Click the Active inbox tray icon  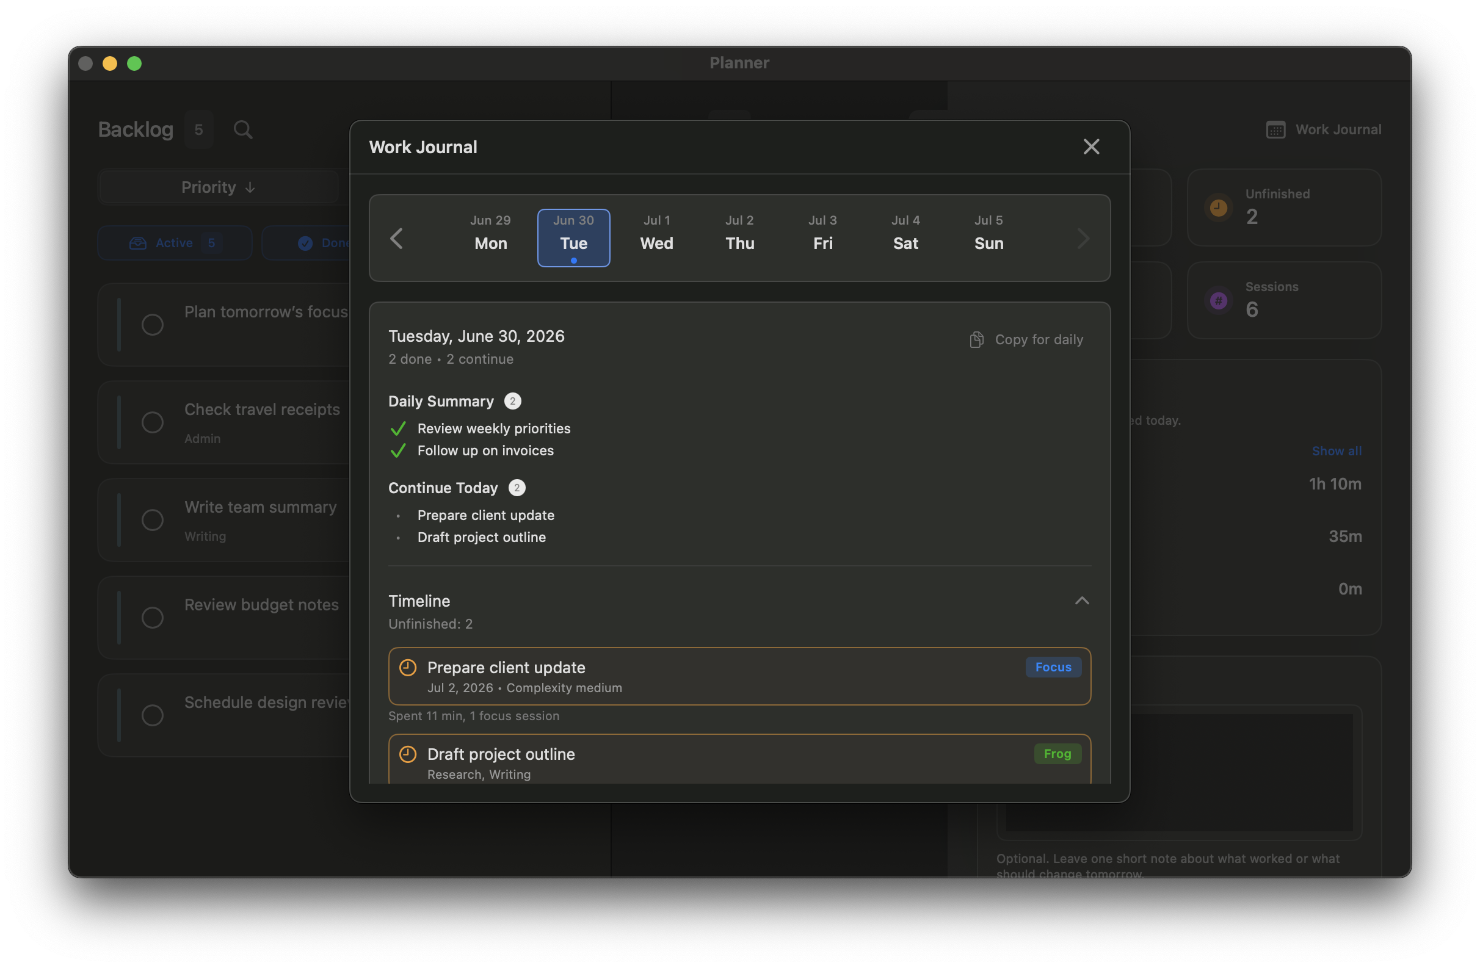tap(137, 243)
